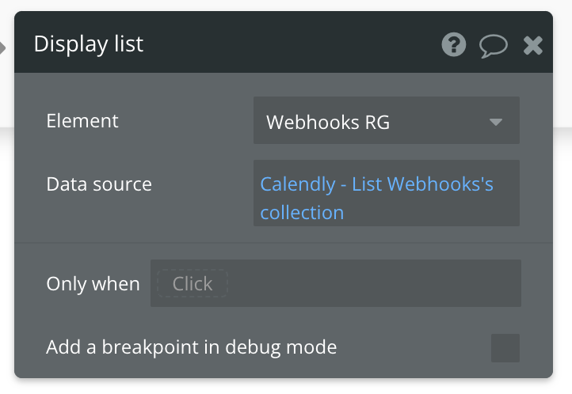Open the Webhooks RG element dropdown
Viewport: 572px width, 394px height.
click(x=387, y=120)
